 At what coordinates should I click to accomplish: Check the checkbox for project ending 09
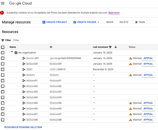point(3,64)
